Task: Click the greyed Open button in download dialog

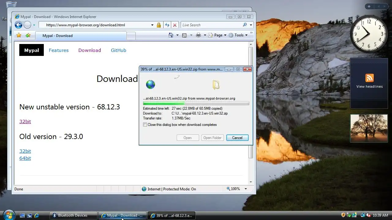Action: [188, 138]
